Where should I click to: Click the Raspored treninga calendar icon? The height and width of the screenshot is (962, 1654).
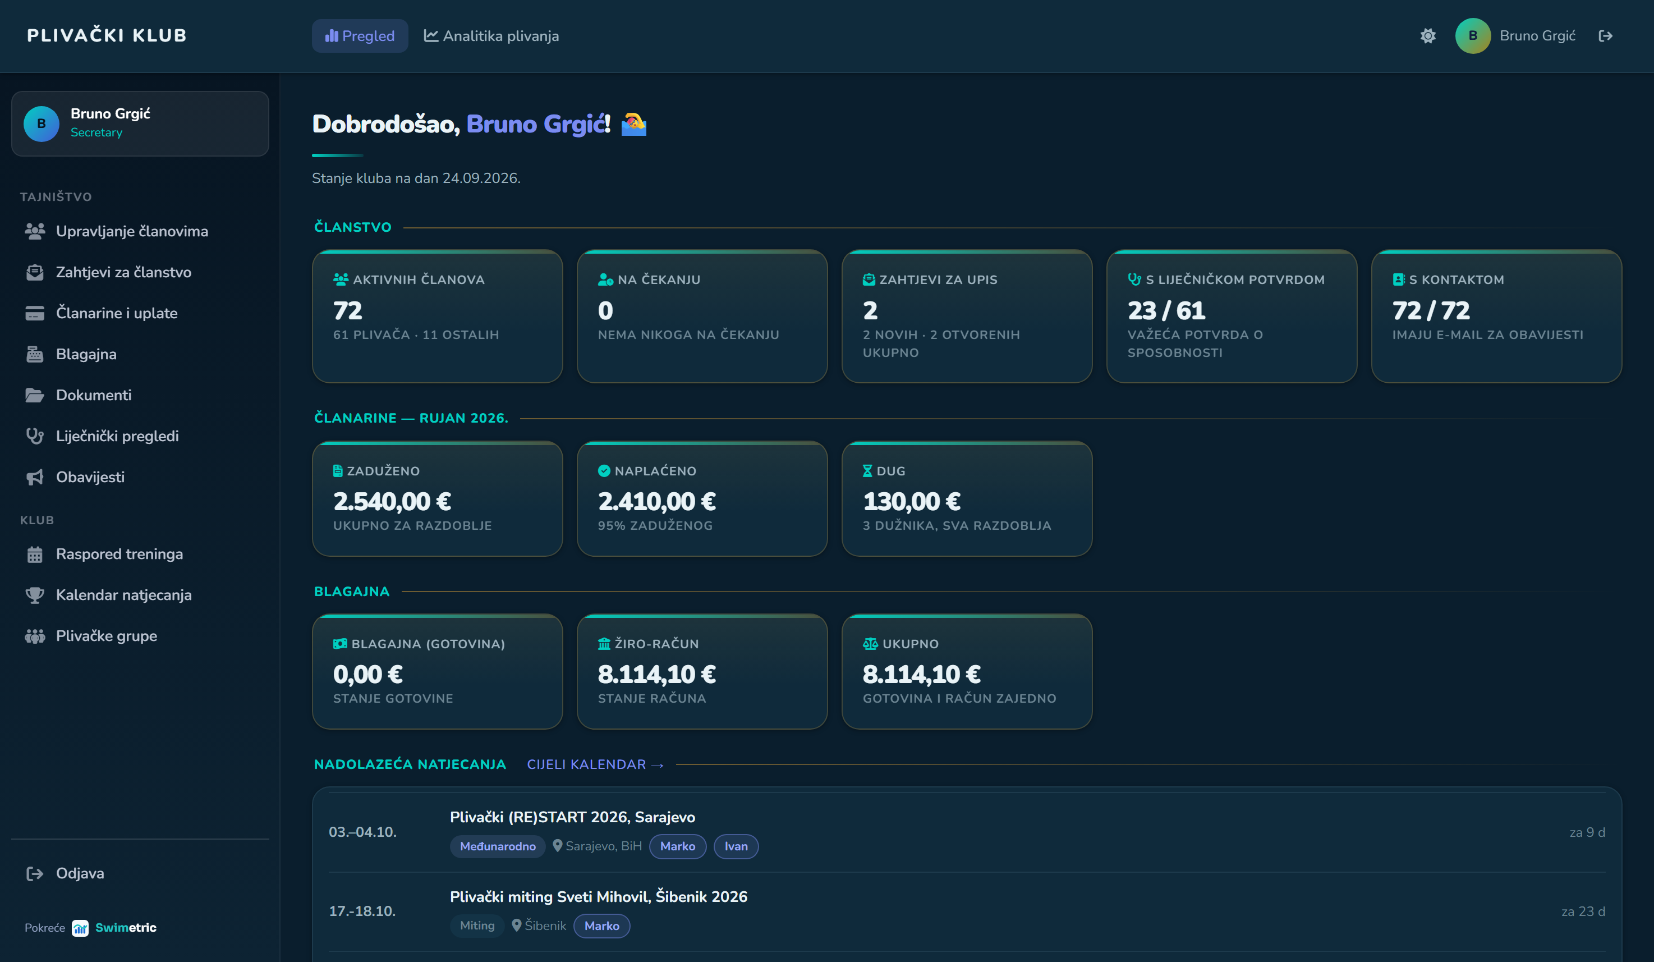point(35,554)
